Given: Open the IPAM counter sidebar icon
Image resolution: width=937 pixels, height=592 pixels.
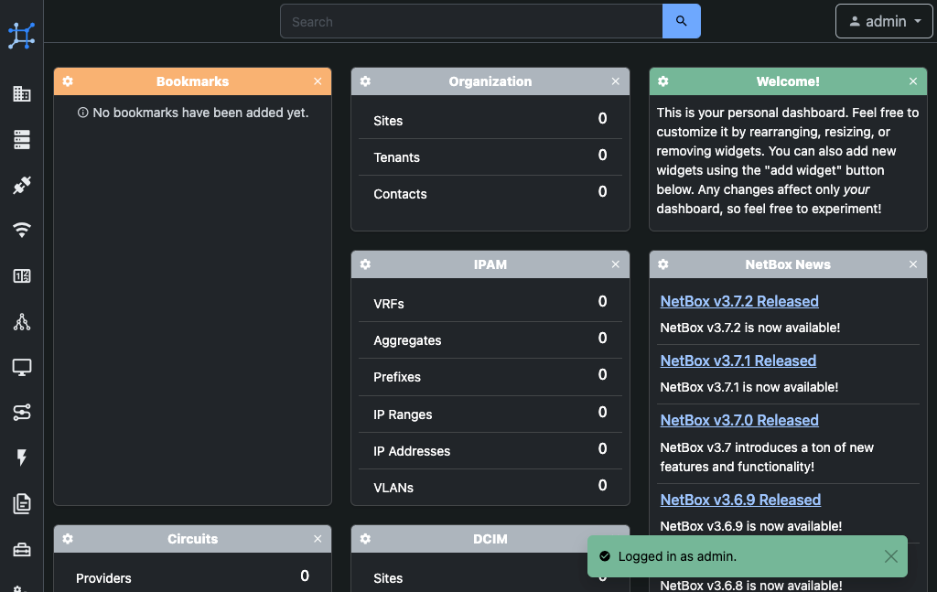Looking at the screenshot, I should 22,276.
